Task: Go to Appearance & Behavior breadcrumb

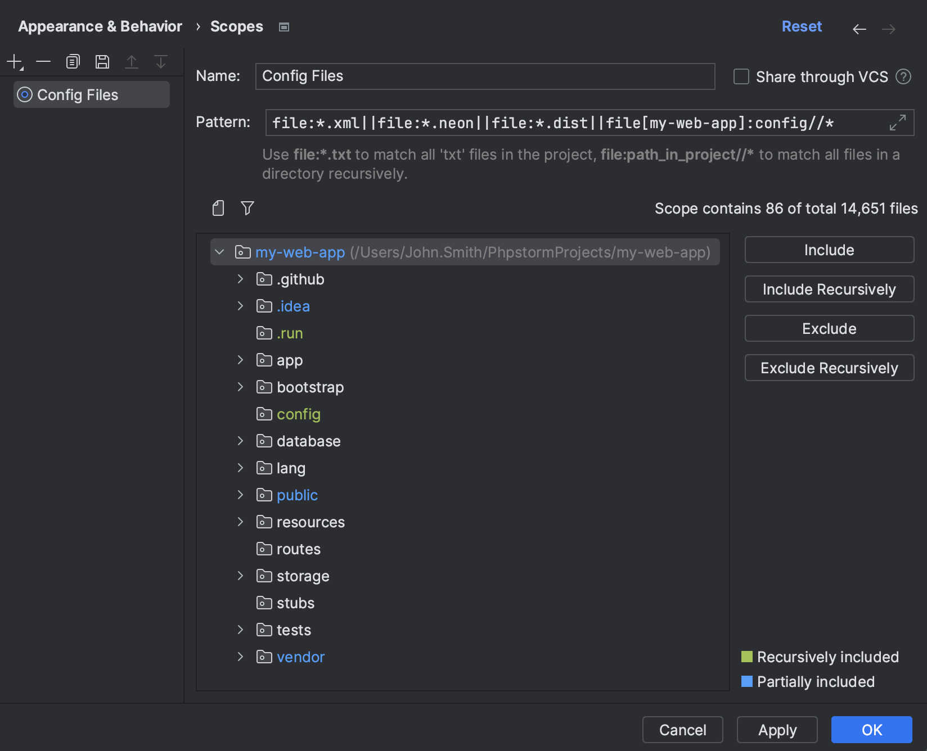Action: [100, 26]
